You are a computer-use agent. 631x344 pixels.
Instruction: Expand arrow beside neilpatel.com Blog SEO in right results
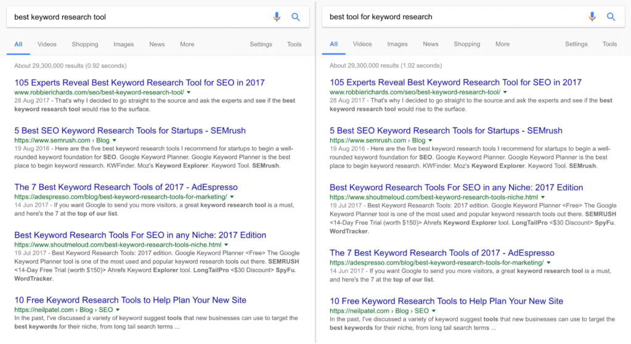point(433,311)
